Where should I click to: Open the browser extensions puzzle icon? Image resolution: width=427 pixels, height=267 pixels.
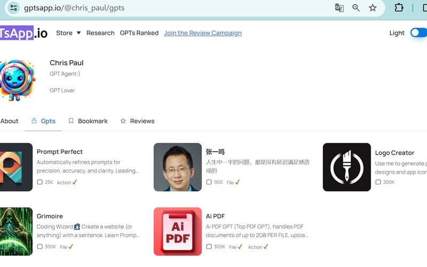[399, 7]
